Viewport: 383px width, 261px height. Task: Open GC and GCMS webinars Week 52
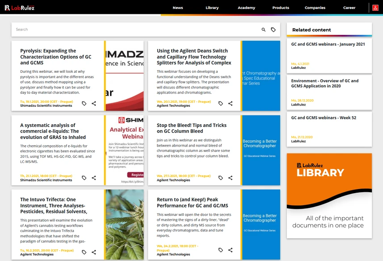324,118
